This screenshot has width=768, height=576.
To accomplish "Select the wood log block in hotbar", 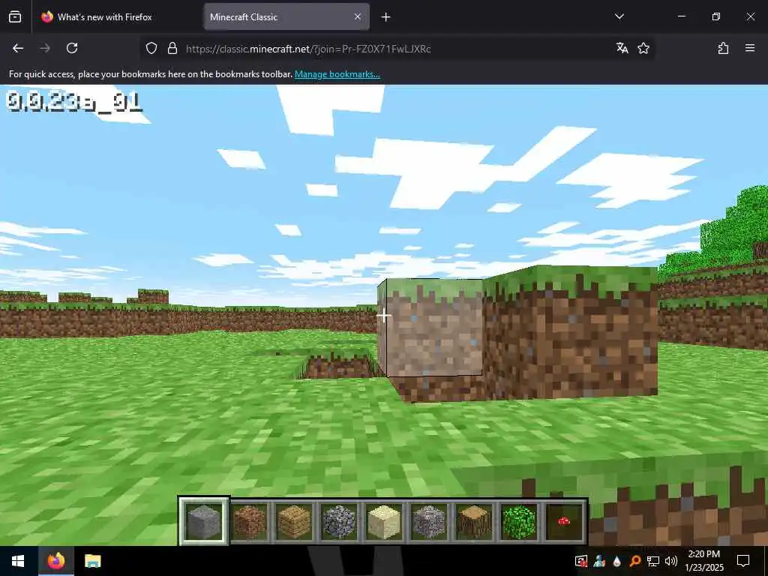I will pyautogui.click(x=474, y=522).
